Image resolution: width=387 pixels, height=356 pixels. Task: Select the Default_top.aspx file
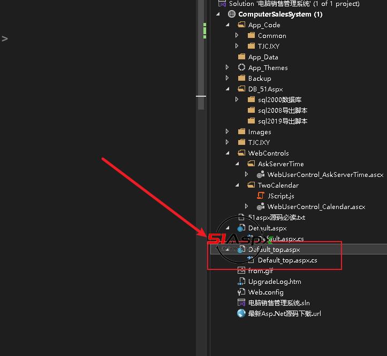coord(274,249)
